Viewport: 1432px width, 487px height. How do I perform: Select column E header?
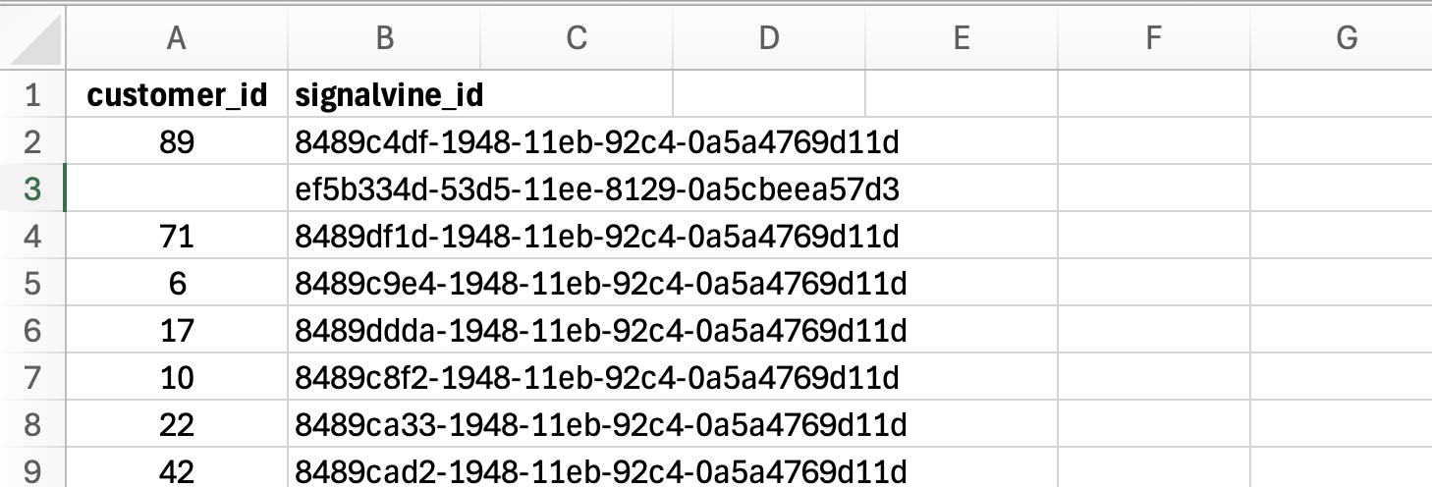[x=961, y=37]
